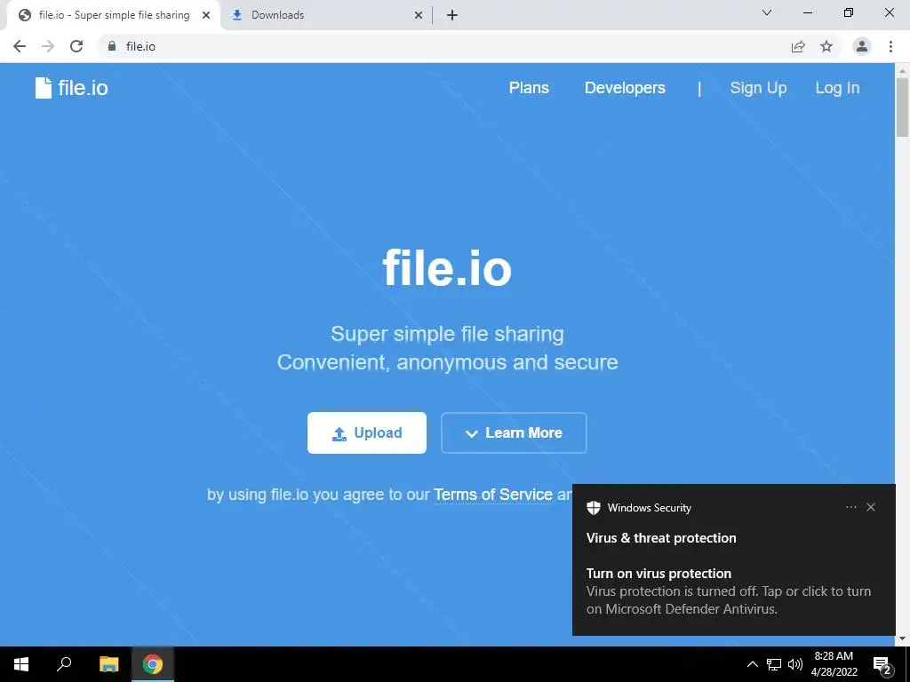Viewport: 910px width, 682px height.
Task: Open the Action Center notifications icon
Action: [x=882, y=664]
